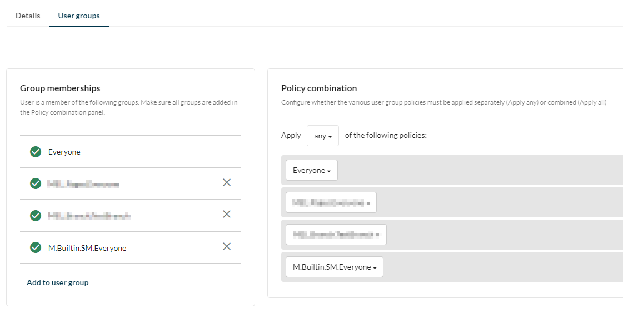Open the Apply "any" dropdown
Screen dimensions: 623x313
(322, 136)
